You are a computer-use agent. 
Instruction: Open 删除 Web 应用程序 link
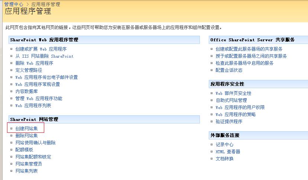[x=34, y=63]
